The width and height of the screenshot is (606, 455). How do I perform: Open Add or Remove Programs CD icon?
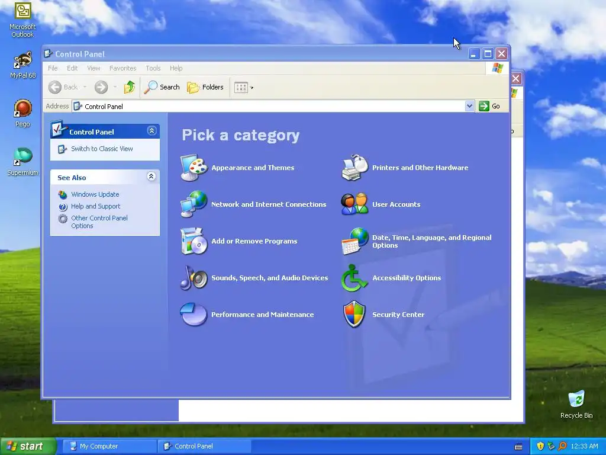194,241
